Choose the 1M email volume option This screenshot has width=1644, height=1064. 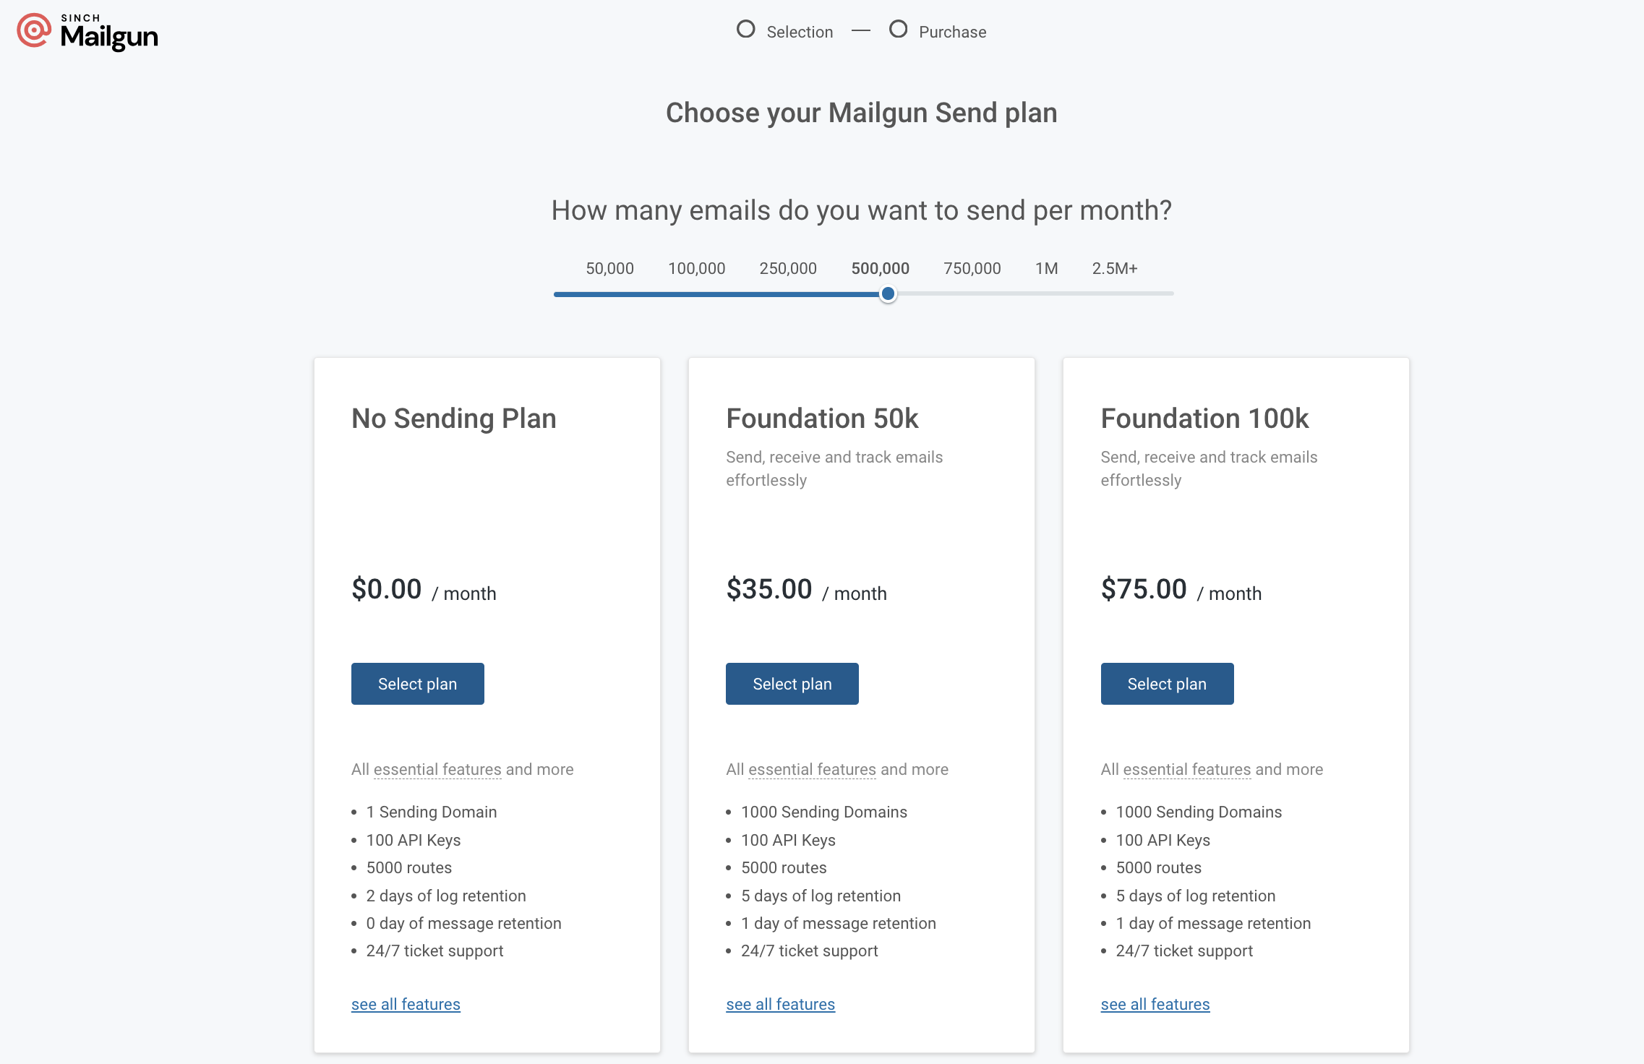pyautogui.click(x=1046, y=268)
